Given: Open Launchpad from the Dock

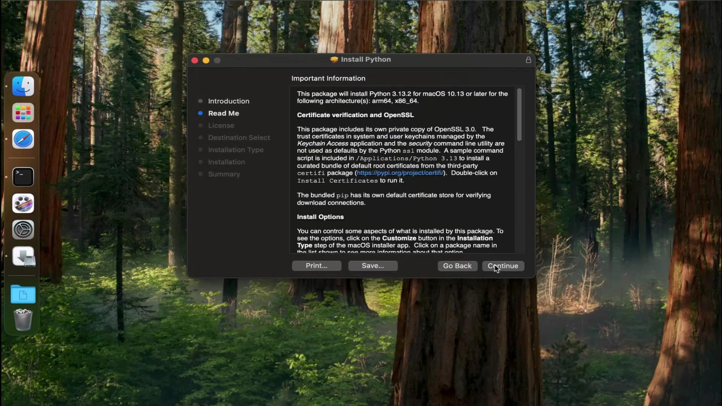Looking at the screenshot, I should pos(23,113).
